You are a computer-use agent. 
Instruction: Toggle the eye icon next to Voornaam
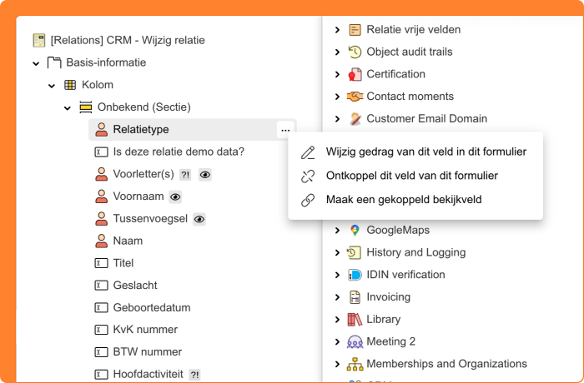pos(175,196)
